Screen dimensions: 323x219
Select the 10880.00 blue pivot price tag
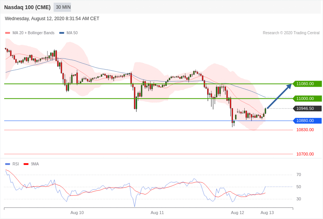click(x=307, y=121)
